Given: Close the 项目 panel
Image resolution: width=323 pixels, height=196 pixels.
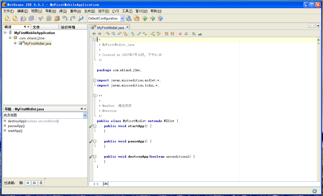Looking at the screenshot, I should click(28, 27).
